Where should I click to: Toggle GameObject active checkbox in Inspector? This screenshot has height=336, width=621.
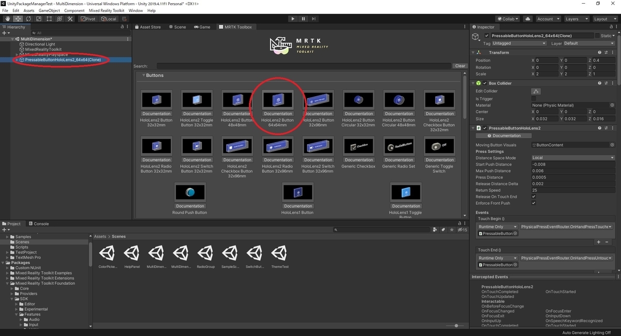click(486, 36)
